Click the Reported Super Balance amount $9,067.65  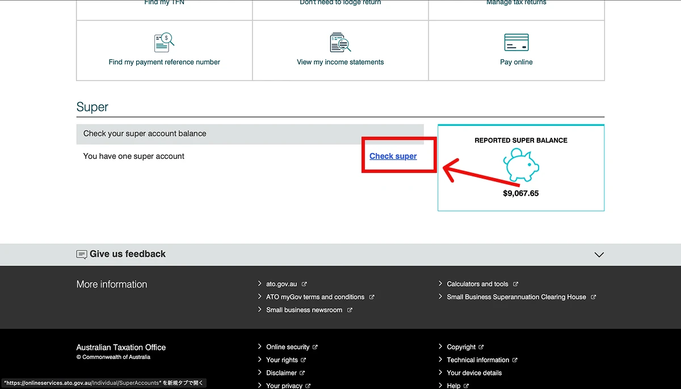(520, 193)
